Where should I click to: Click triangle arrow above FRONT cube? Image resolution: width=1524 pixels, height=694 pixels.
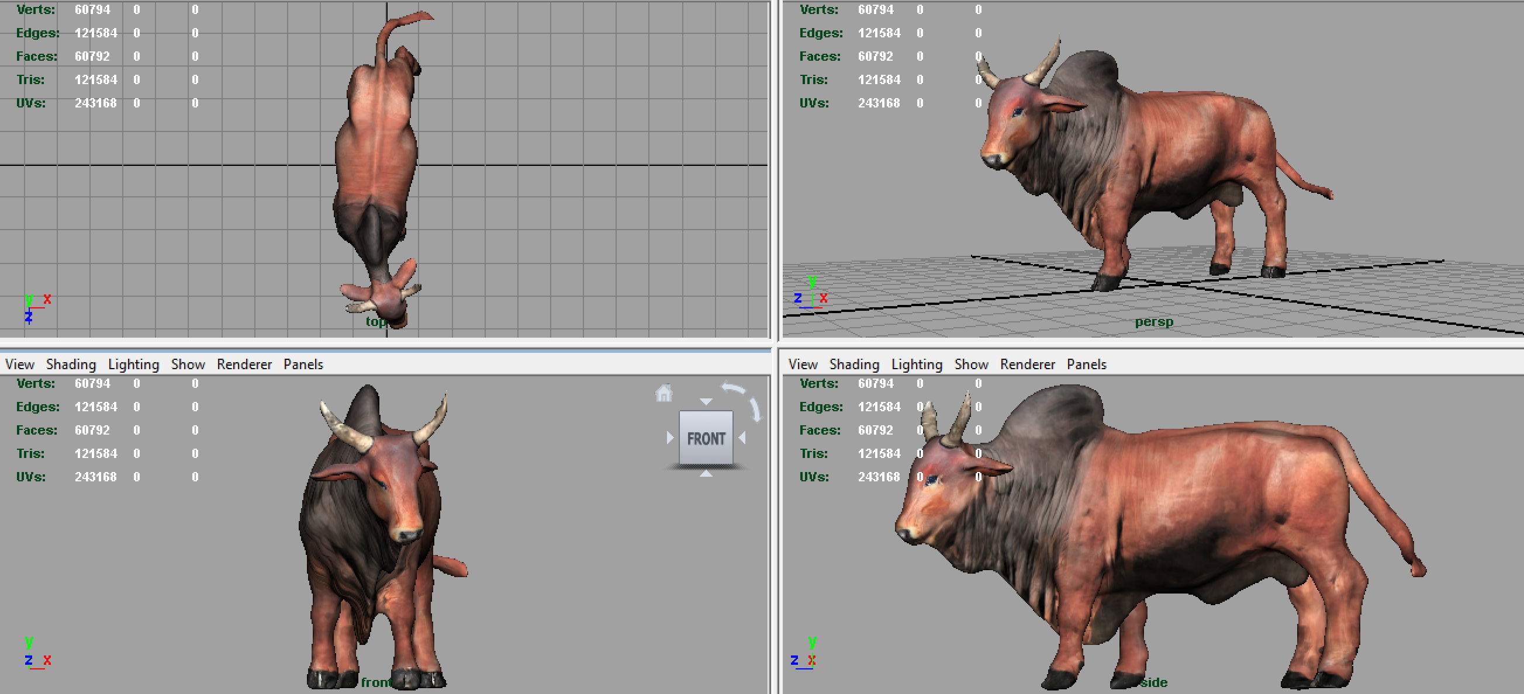[706, 402]
